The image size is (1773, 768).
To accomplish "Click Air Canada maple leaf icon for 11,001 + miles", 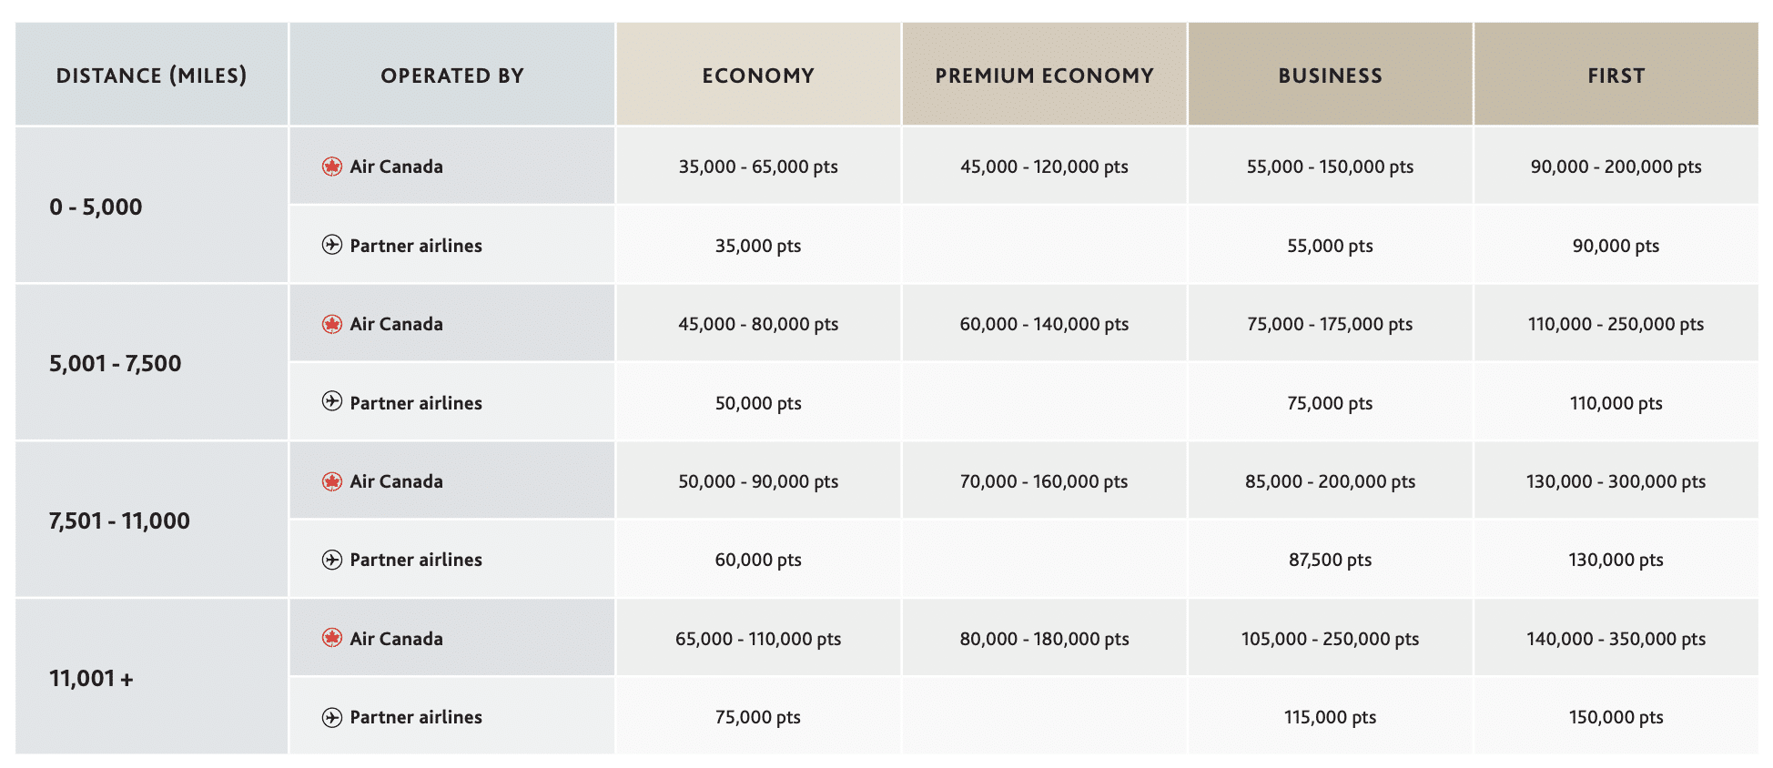I will tap(332, 638).
